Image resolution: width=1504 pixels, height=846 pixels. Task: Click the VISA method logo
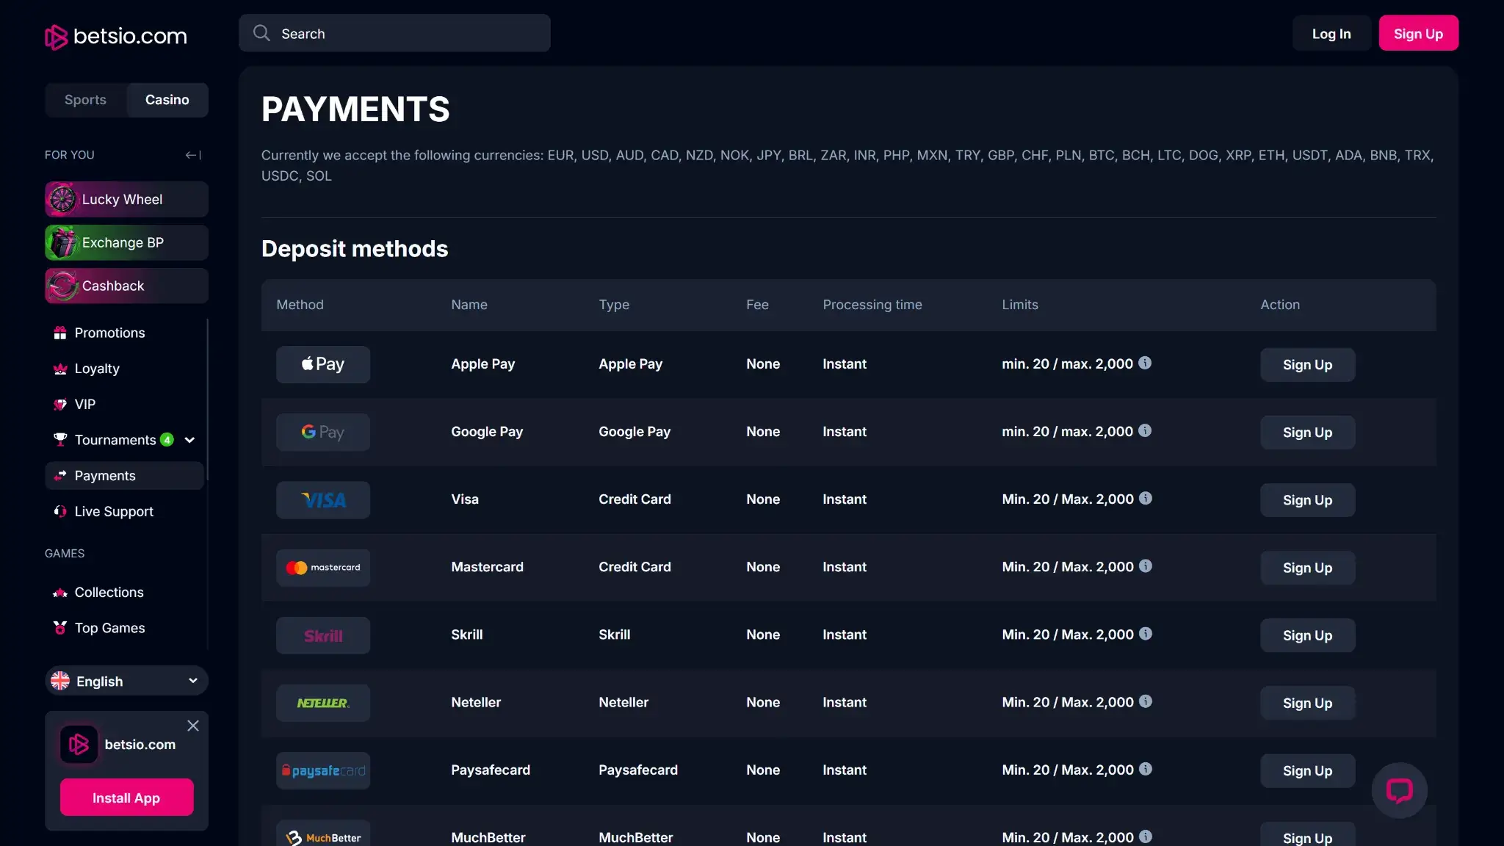click(323, 500)
